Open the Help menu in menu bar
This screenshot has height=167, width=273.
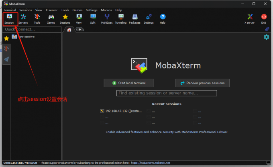point(118,10)
